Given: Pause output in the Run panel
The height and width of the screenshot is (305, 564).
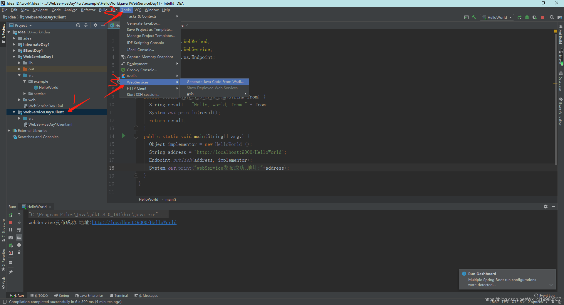Looking at the screenshot, I should tap(11, 230).
